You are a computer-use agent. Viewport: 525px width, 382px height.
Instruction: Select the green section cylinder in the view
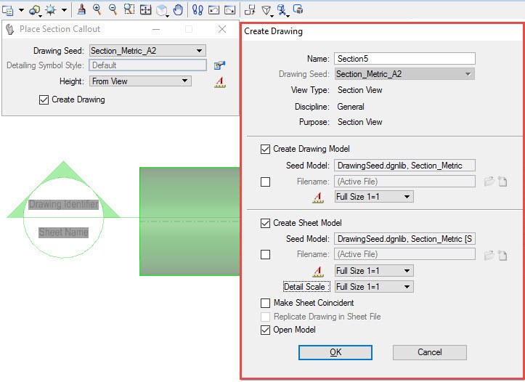tap(190, 222)
